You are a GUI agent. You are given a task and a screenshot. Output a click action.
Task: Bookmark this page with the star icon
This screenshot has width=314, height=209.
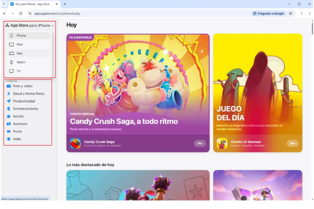(x=291, y=13)
